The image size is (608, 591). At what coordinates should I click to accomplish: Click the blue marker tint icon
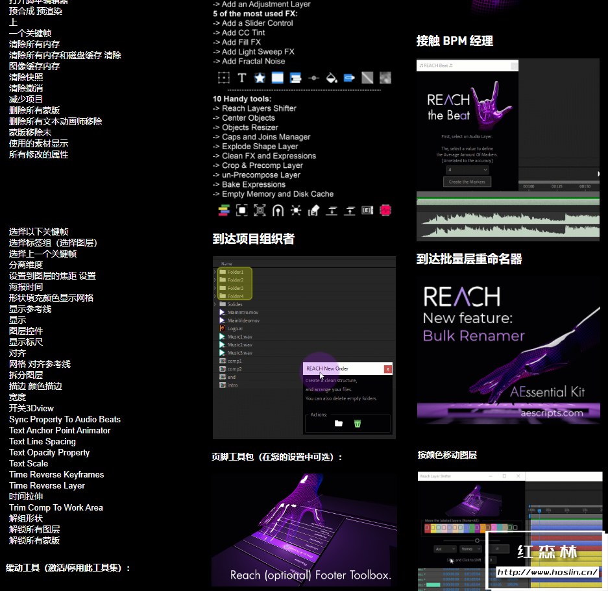[x=349, y=78]
